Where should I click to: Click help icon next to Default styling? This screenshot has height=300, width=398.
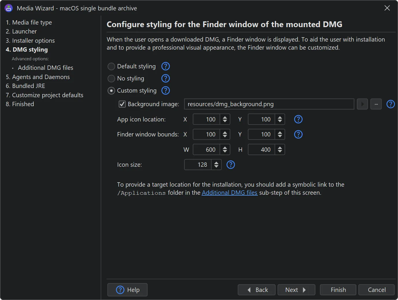point(166,66)
